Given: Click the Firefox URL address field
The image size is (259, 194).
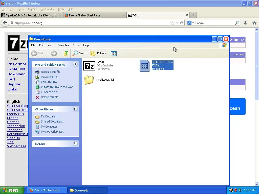Looking at the screenshot, I should click(x=92, y=23).
